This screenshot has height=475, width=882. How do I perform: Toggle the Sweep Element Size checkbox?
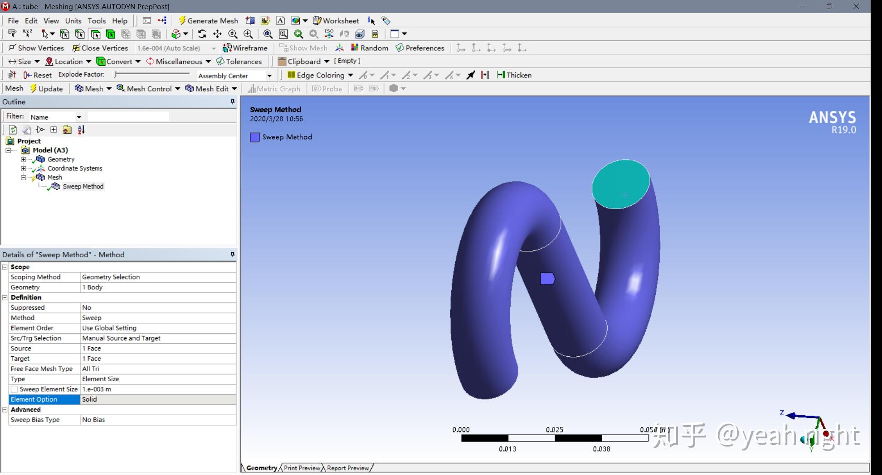pyautogui.click(x=15, y=389)
